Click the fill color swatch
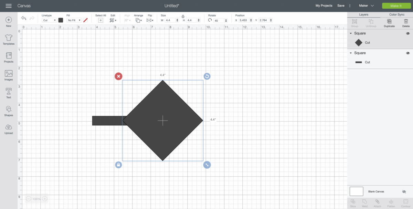The width and height of the screenshot is (413, 209). pos(85,20)
